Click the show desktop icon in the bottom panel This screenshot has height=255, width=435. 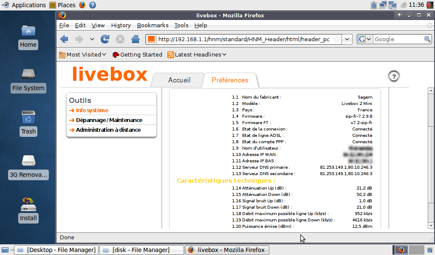coord(5,250)
